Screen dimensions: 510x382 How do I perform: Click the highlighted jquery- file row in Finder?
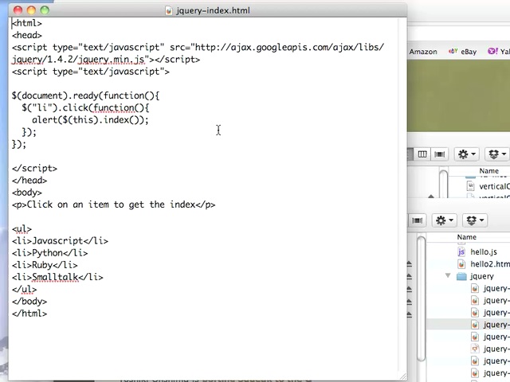point(469,324)
